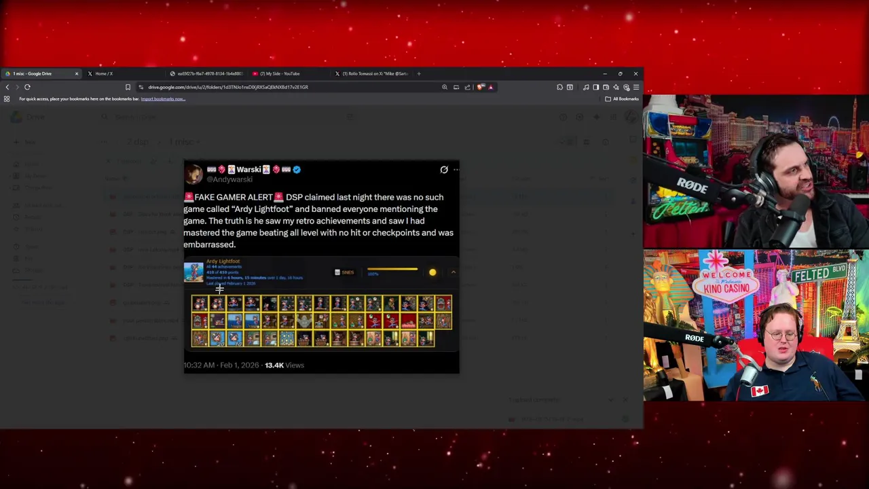Screen dimensions: 869x489
Task: Click the Ardy Lightfoot game cover image
Action: (193, 272)
